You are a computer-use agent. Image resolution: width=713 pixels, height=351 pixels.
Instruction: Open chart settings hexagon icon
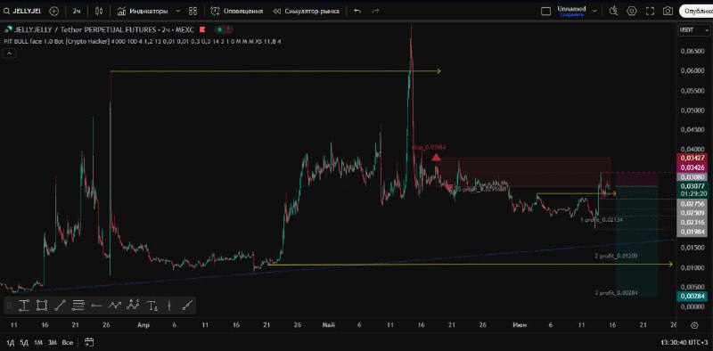click(x=632, y=12)
